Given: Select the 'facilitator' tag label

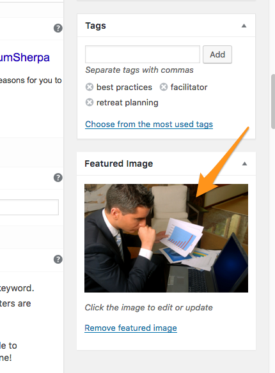Looking at the screenshot, I should 189,87.
